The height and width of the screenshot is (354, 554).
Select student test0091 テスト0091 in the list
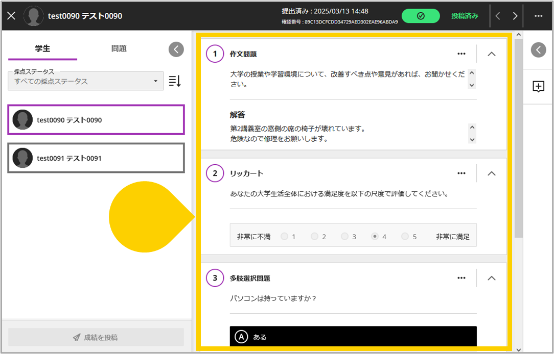pyautogui.click(x=96, y=158)
